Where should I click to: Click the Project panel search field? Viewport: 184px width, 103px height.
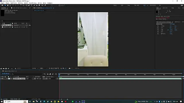[16, 21]
